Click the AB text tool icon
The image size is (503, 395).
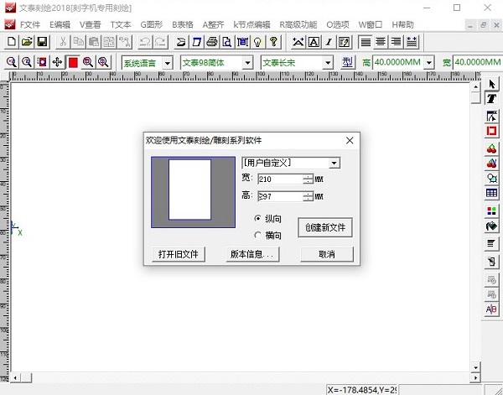click(491, 309)
